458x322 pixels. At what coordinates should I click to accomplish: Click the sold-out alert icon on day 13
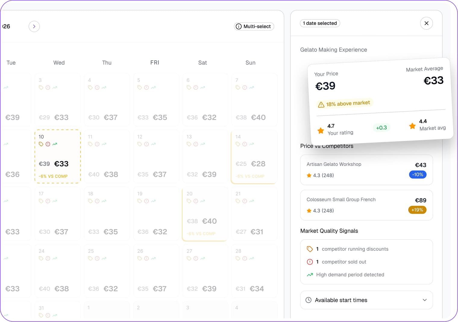196,144
